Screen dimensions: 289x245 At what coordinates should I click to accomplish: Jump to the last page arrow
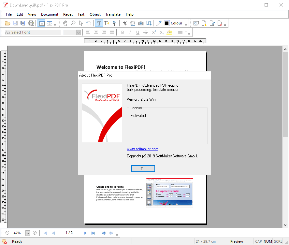(93, 233)
